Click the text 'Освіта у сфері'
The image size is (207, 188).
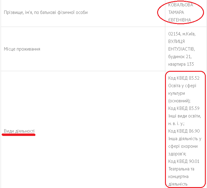tap(182, 86)
